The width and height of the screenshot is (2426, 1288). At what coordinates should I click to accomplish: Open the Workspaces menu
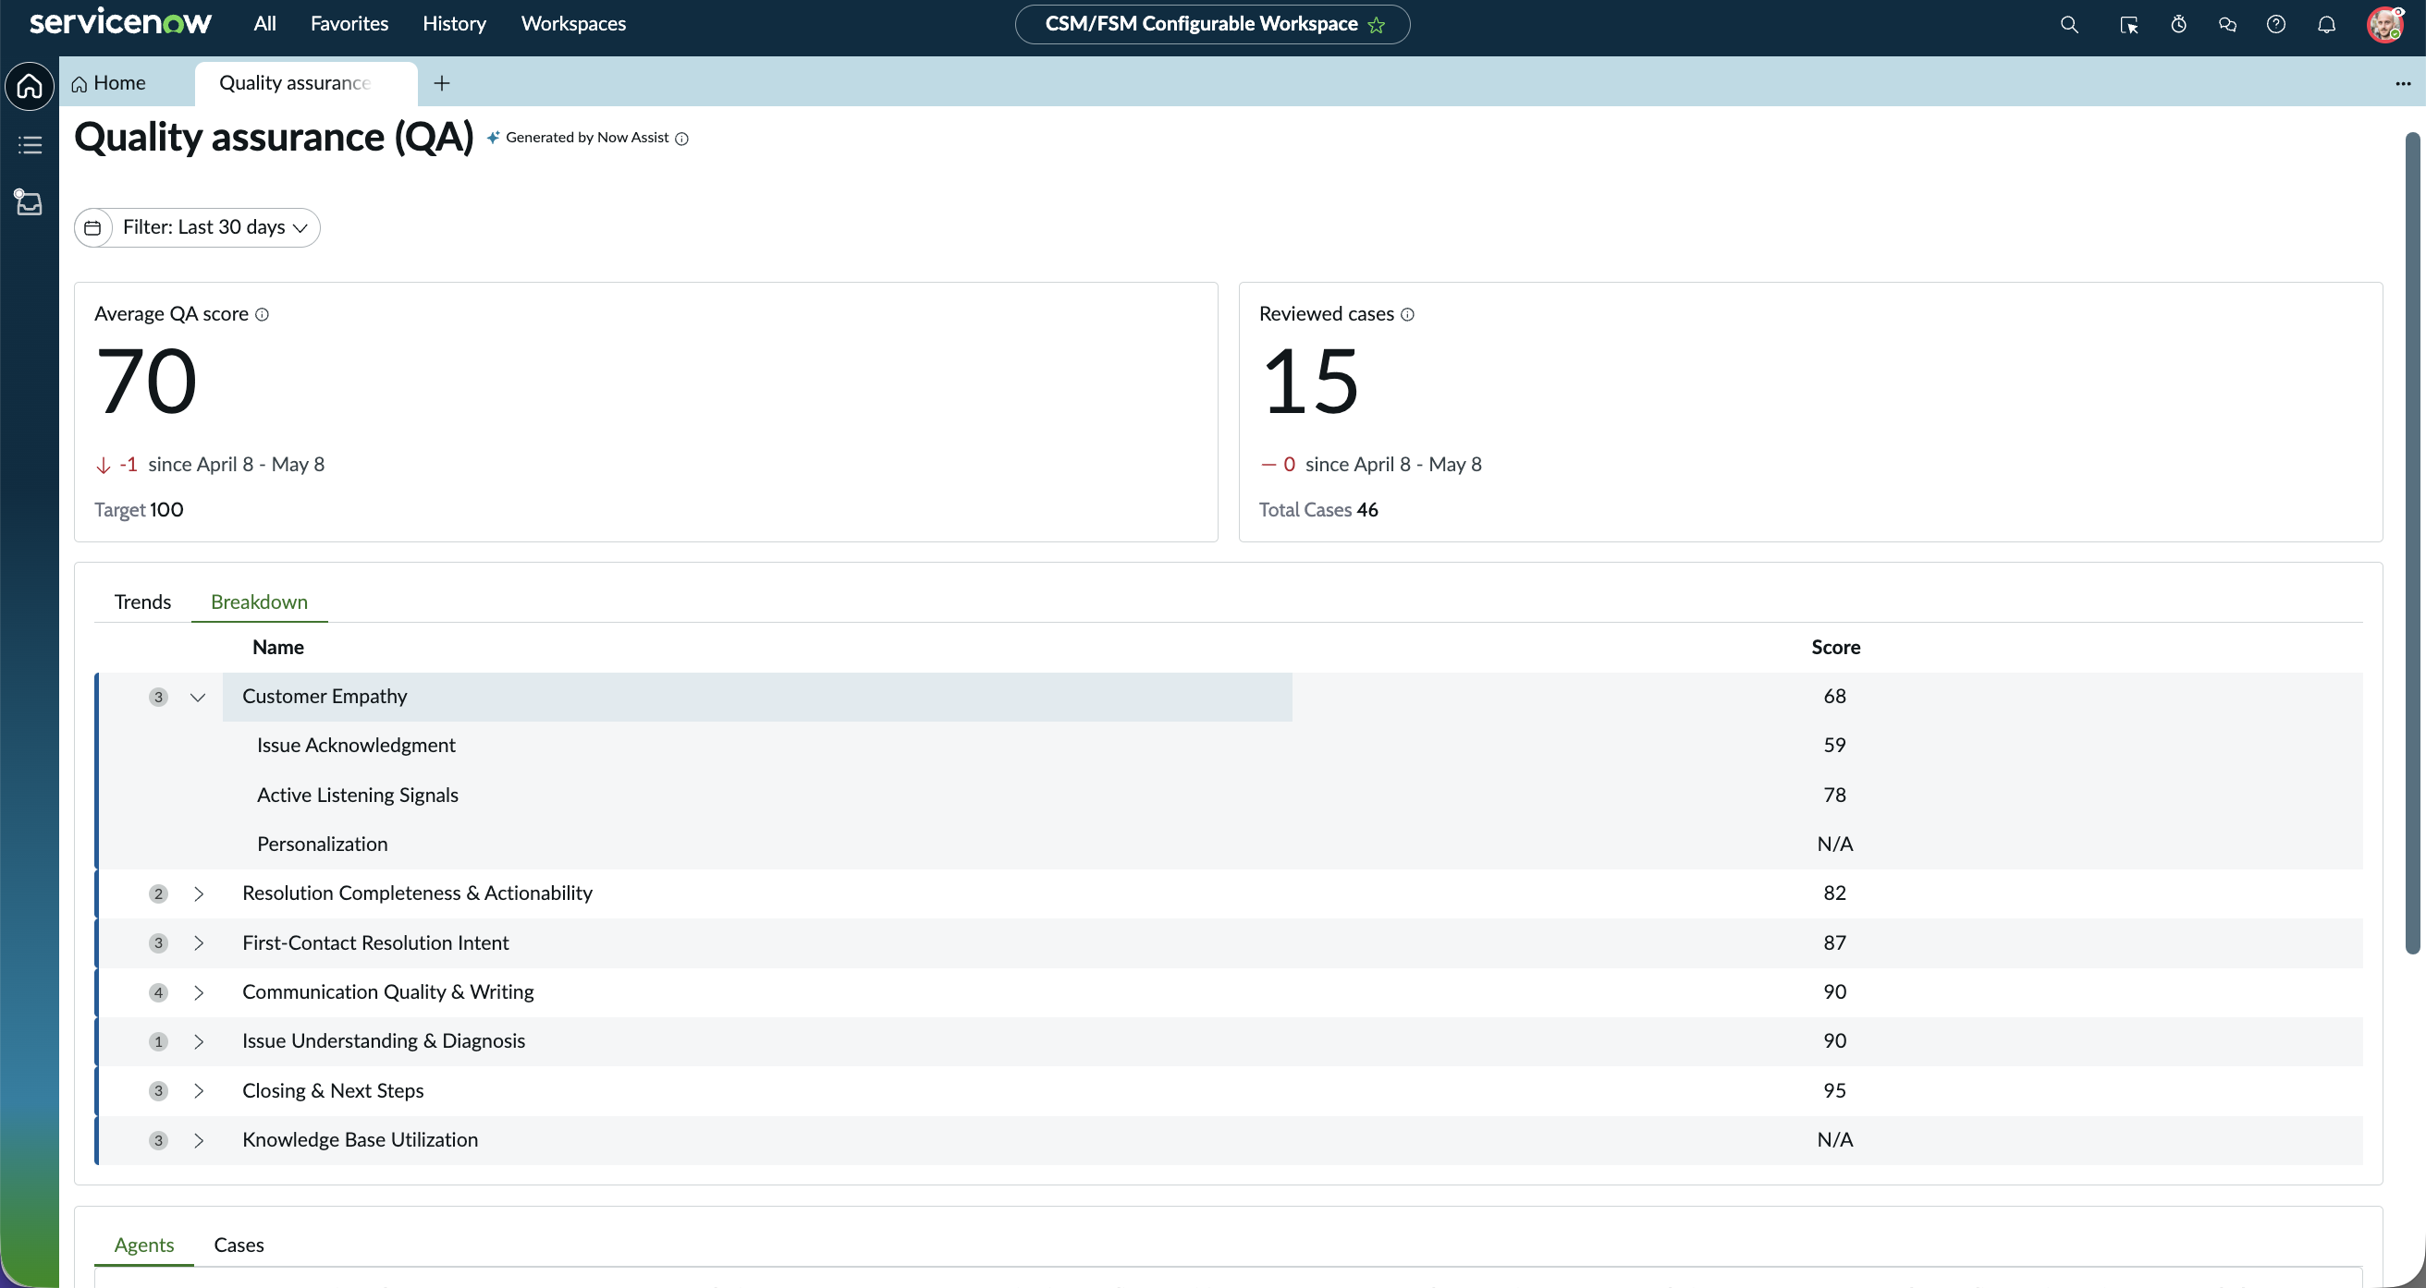coord(573,23)
